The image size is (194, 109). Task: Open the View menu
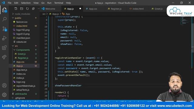(x=36, y=3)
